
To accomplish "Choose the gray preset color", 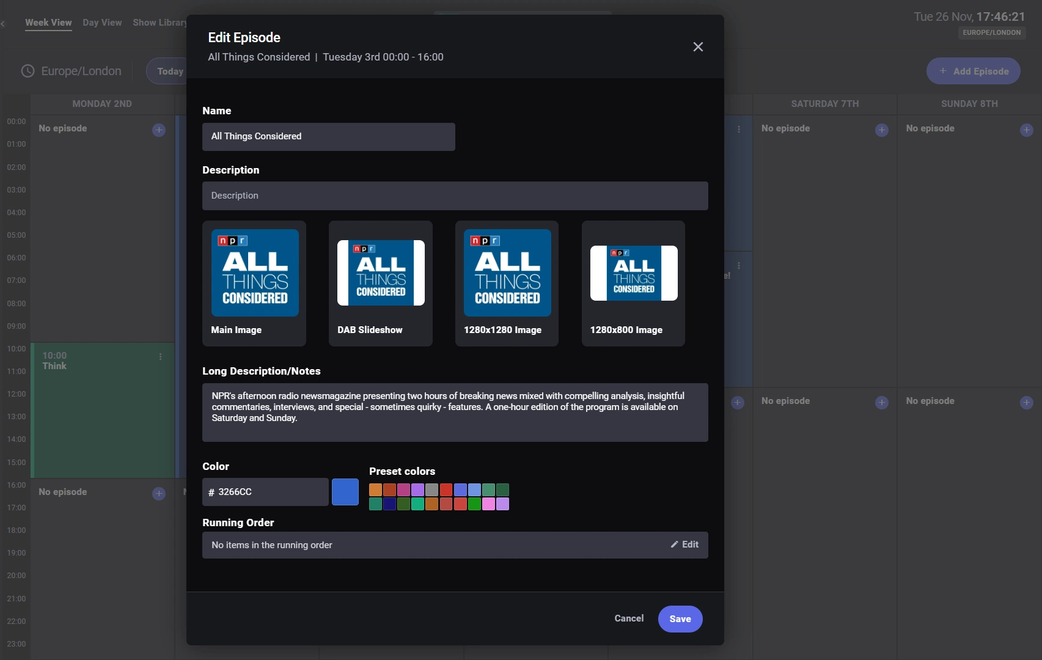I will click(x=431, y=490).
